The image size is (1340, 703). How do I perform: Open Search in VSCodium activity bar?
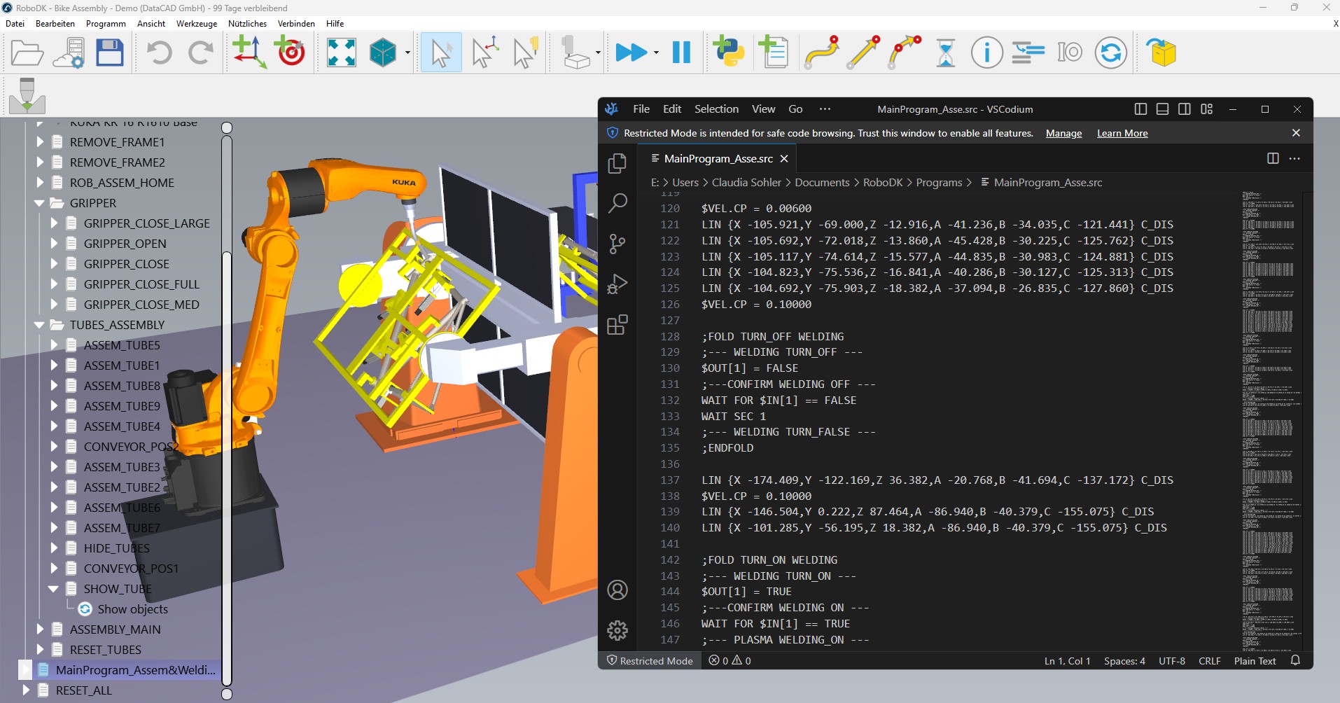pos(617,204)
